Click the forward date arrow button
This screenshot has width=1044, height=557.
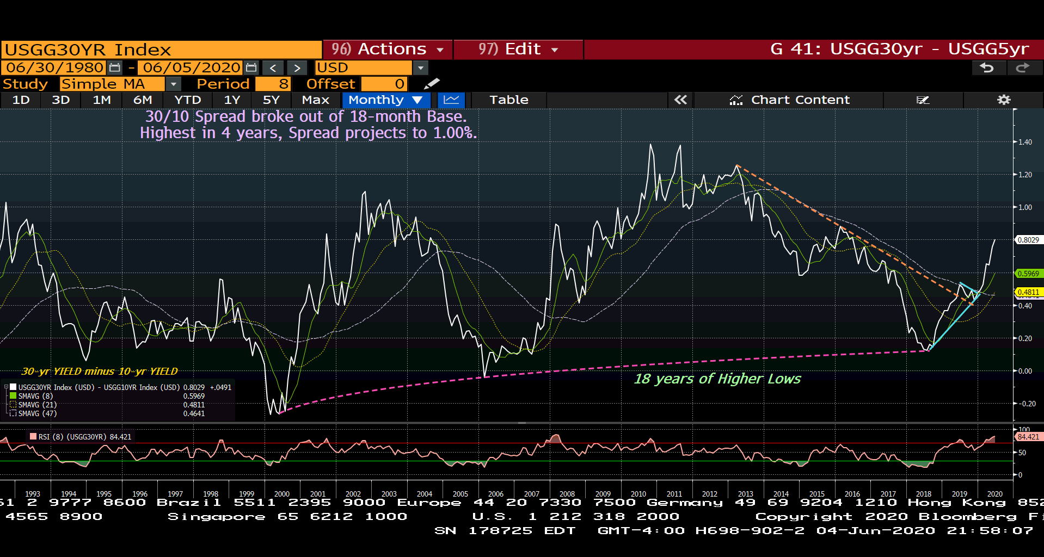point(297,67)
